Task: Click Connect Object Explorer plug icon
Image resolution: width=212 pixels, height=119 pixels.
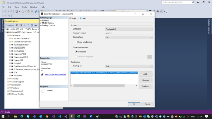Action: click(17, 25)
